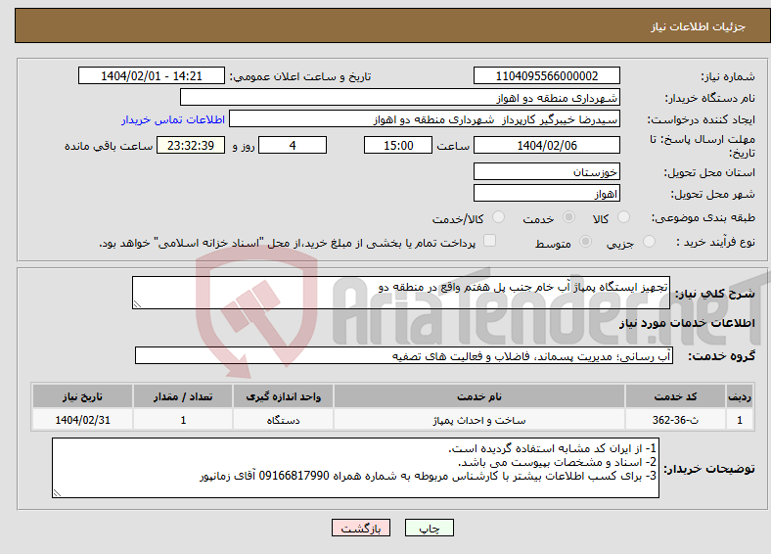Select the خدمت radio button

(568, 217)
